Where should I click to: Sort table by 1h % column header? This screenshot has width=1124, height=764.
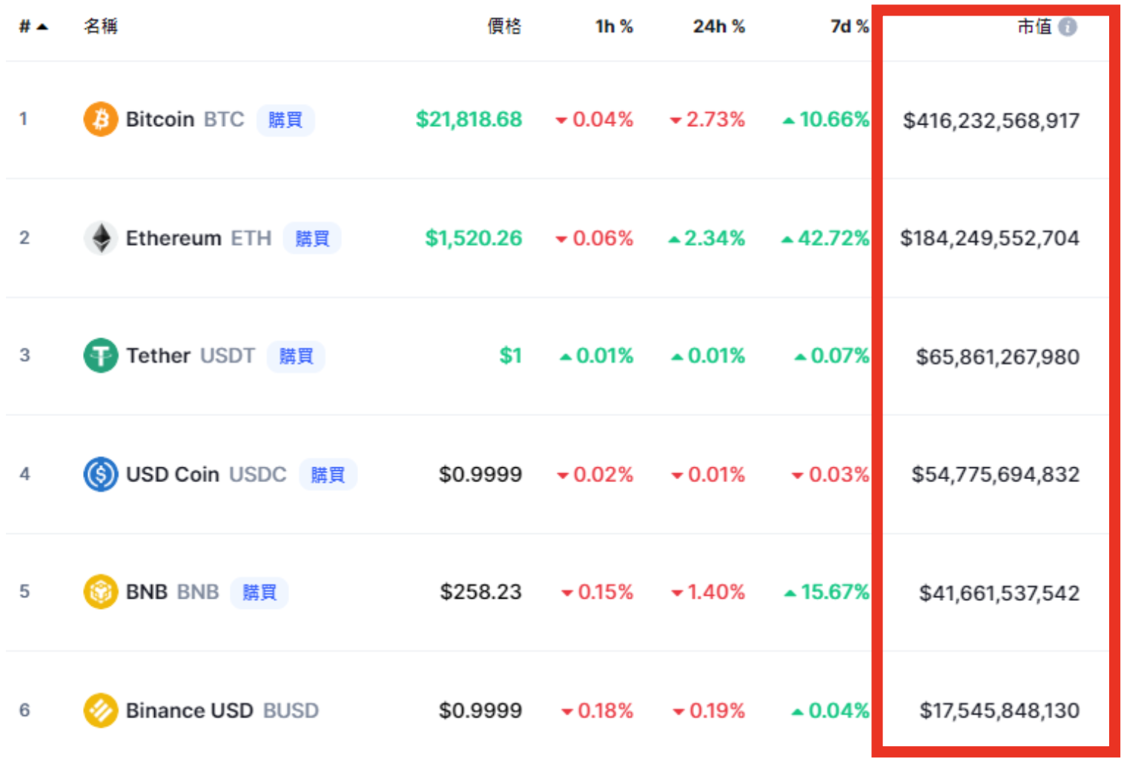[x=614, y=27]
